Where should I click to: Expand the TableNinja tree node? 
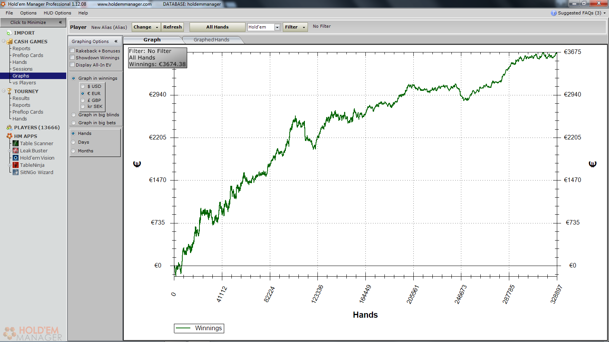[10, 165]
